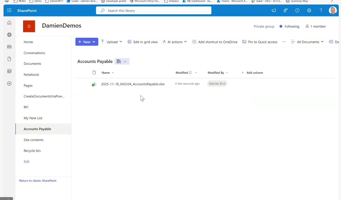This screenshot has width=341, height=200.
Task: Open the globe sites icon in left rail
Action: point(9,35)
